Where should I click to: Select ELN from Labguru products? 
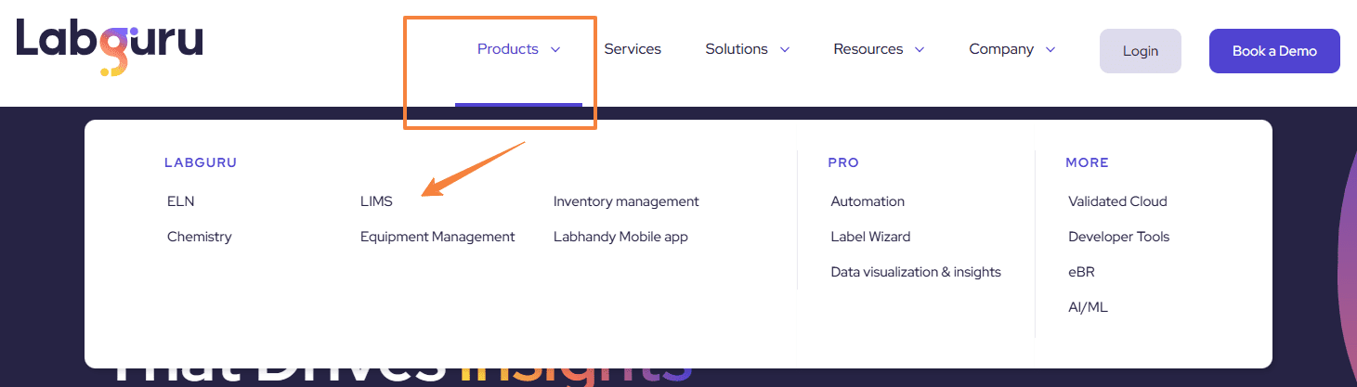(x=181, y=201)
